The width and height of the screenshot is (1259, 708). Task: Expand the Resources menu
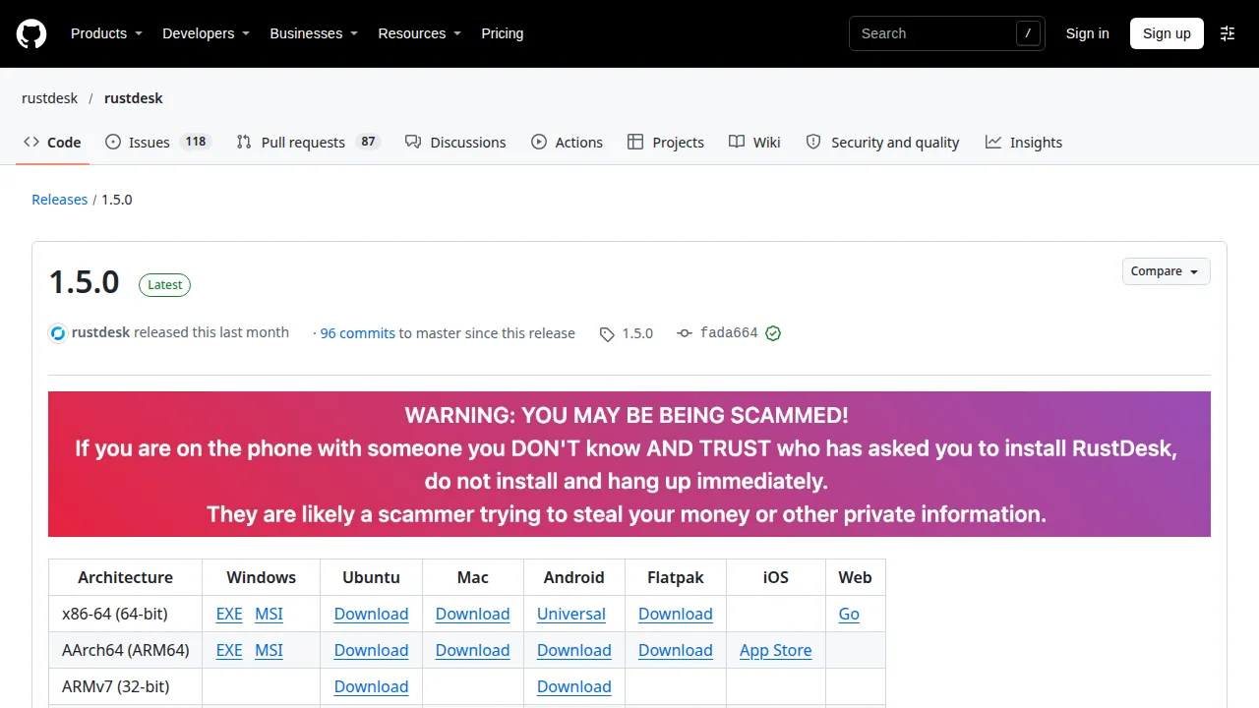[x=419, y=33]
